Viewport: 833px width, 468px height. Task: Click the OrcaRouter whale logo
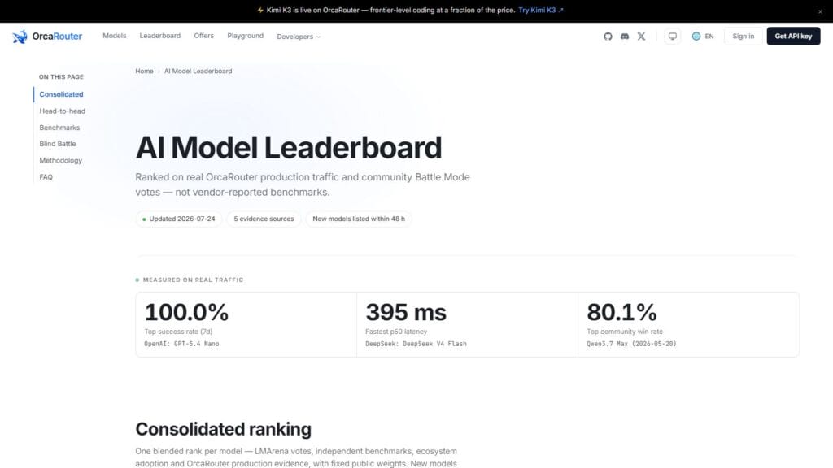(20, 36)
